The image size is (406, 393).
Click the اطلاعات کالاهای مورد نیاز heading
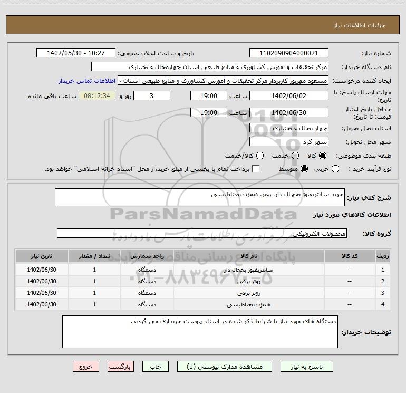pos(352,215)
